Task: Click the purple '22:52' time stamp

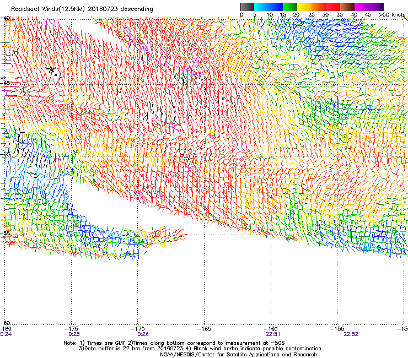Action: click(x=351, y=334)
